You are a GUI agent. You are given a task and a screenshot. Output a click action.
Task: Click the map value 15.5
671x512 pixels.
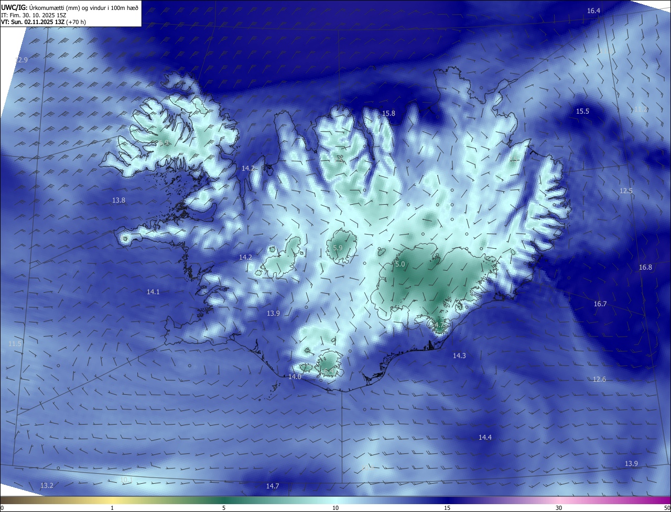(x=582, y=112)
